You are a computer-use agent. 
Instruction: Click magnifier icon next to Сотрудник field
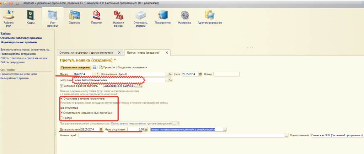click(x=170, y=80)
